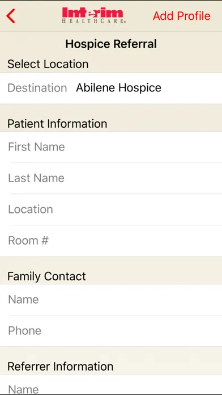Click the Hospice Referral page title
Image resolution: width=222 pixels, height=395 pixels.
(111, 44)
